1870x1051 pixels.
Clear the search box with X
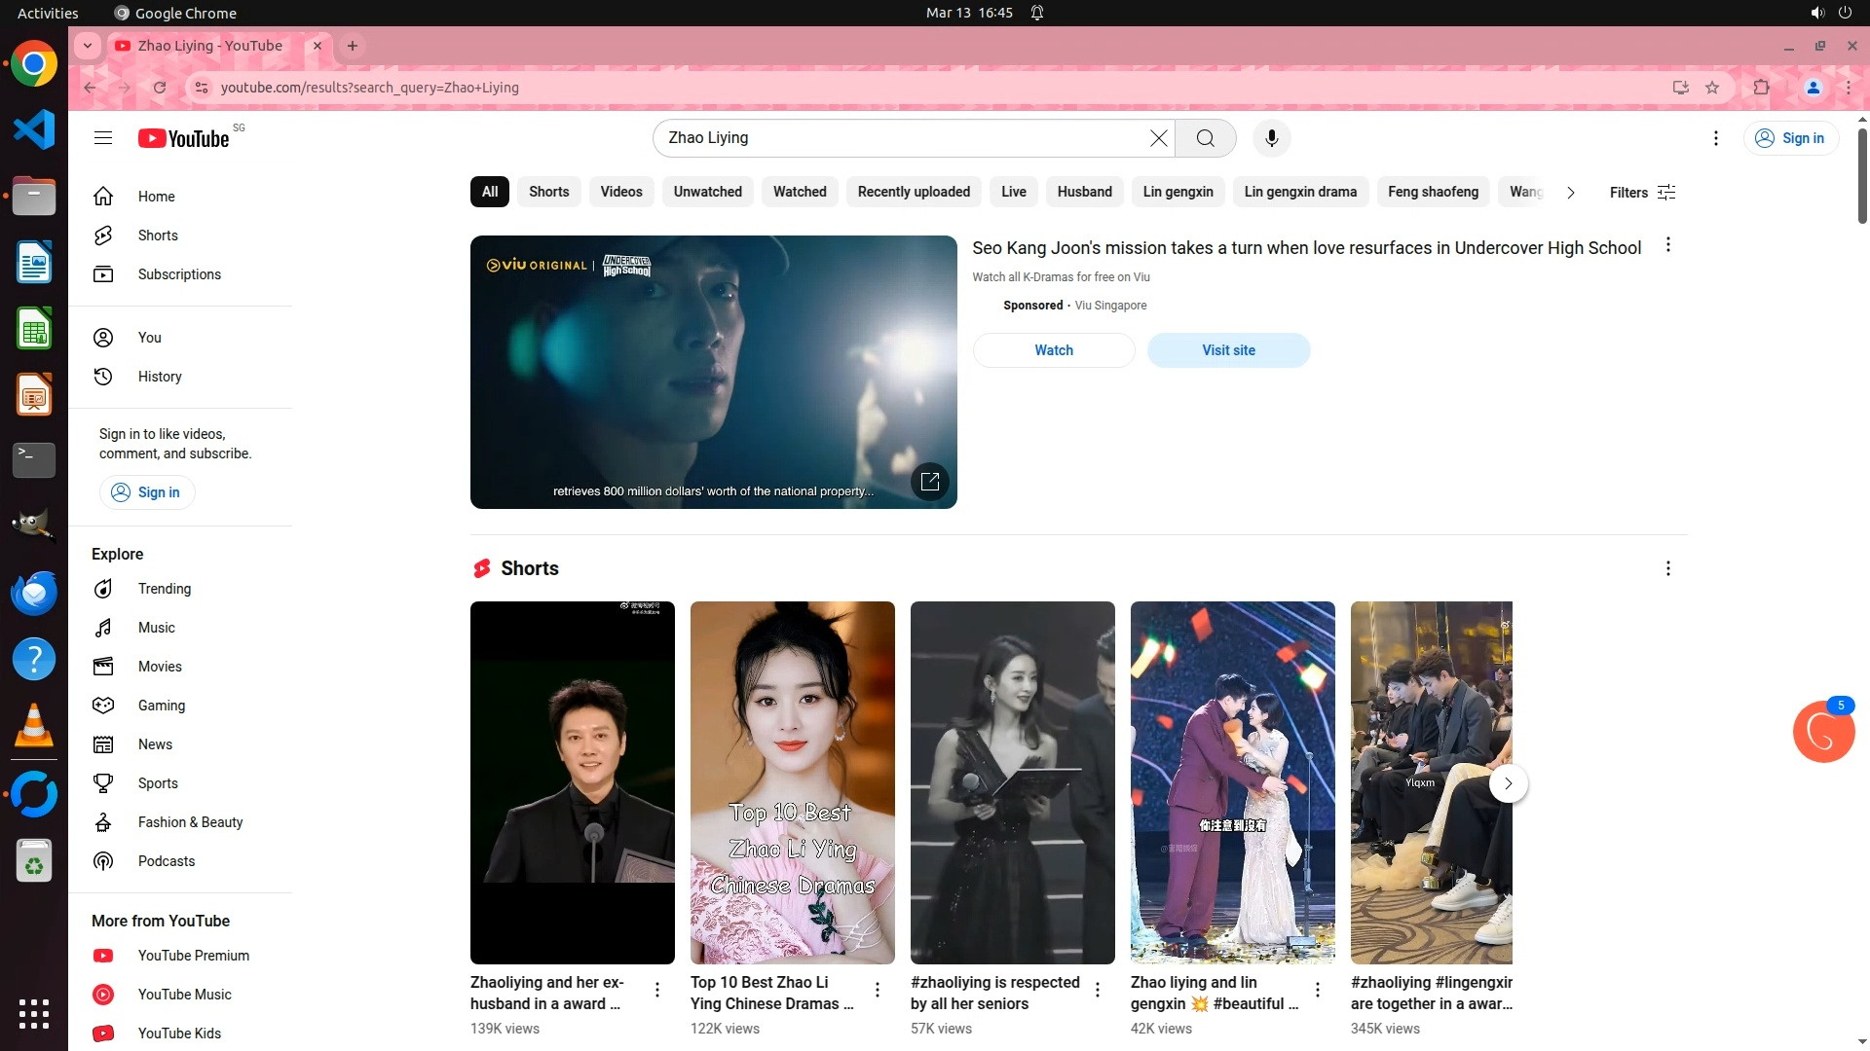tap(1158, 138)
